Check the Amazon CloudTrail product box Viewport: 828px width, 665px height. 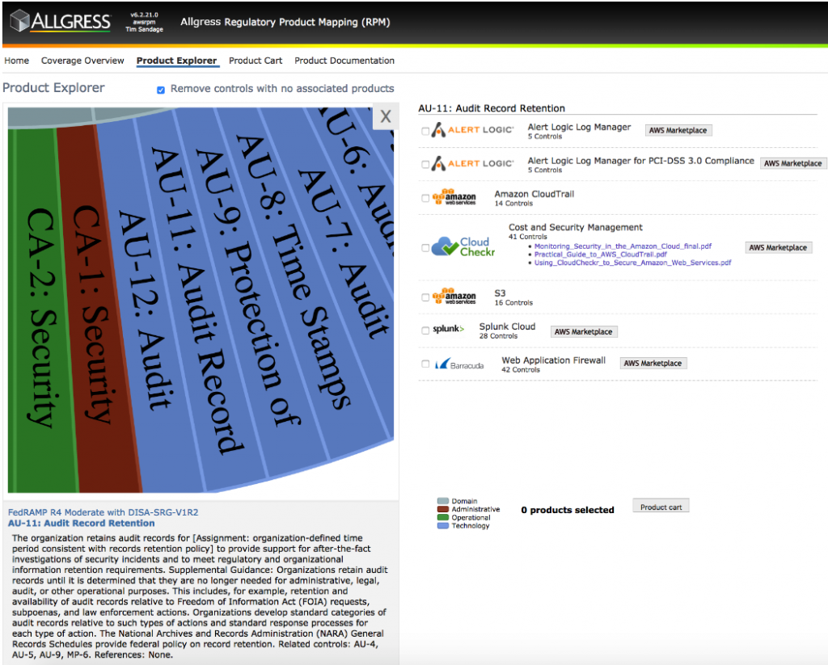point(425,199)
